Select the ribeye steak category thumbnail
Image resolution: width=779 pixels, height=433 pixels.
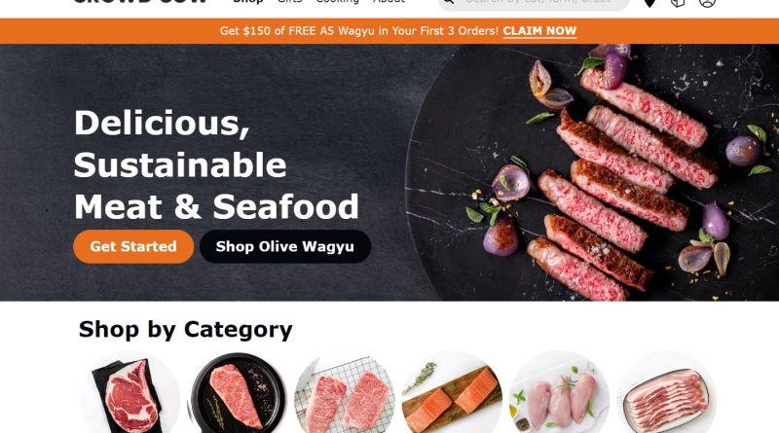(130, 392)
